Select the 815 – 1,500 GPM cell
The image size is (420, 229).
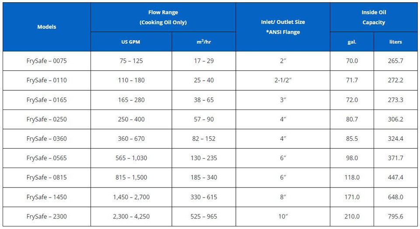(x=131, y=178)
